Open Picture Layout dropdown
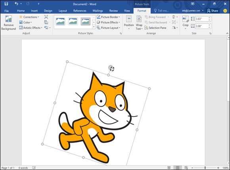Image resolution: width=230 pixels, height=170 pixels. (x=109, y=28)
